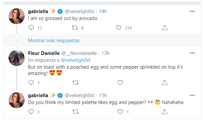Reply to gabriella's 'limited palette' tweet
This screenshot has height=120, width=203.
(x=31, y=111)
